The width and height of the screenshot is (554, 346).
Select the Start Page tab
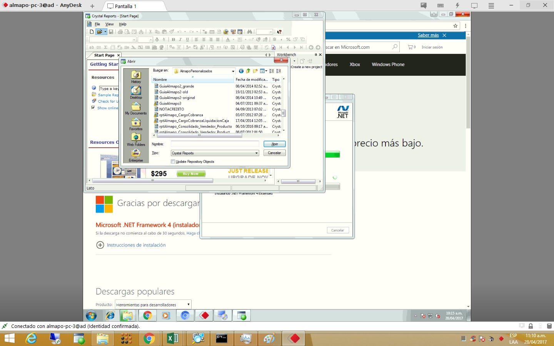pyautogui.click(x=104, y=55)
